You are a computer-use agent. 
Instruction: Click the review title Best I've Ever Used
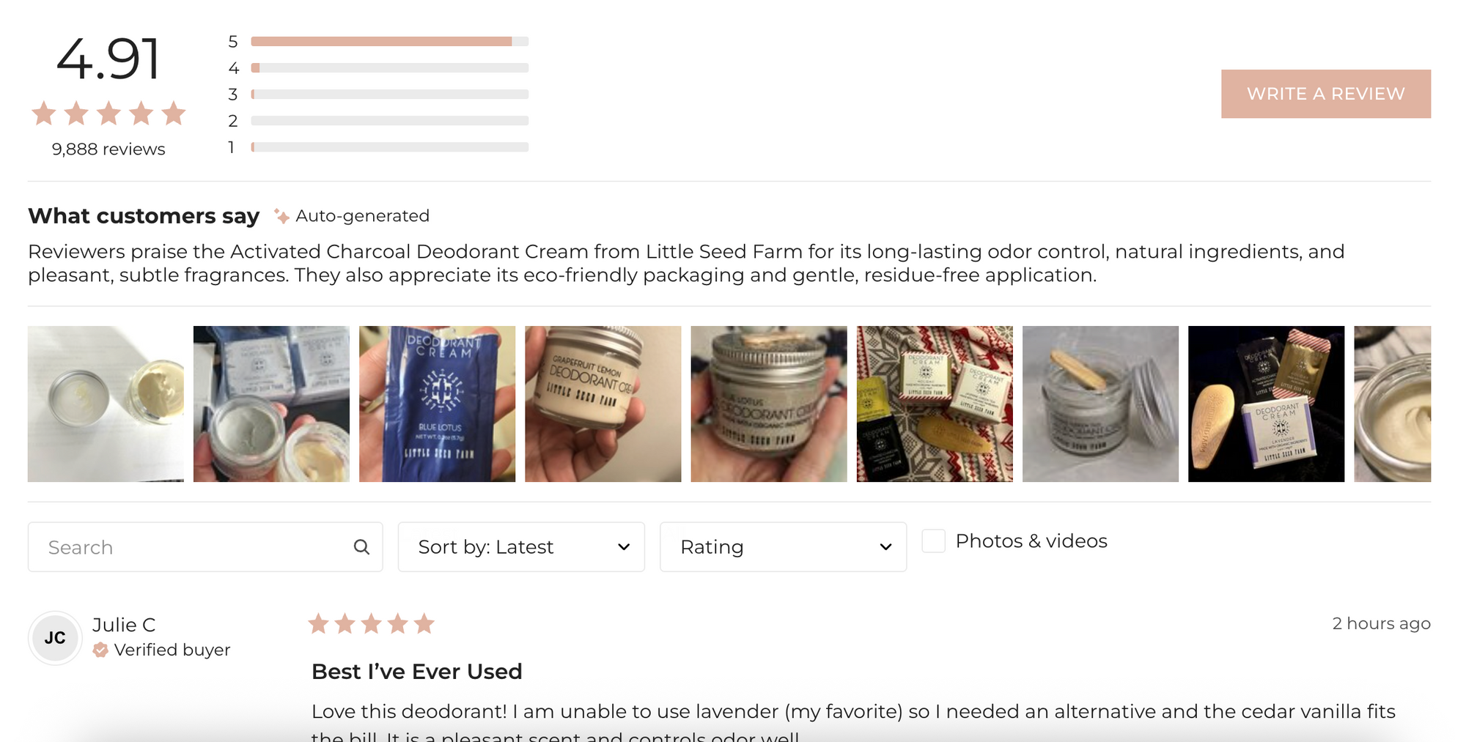(416, 671)
